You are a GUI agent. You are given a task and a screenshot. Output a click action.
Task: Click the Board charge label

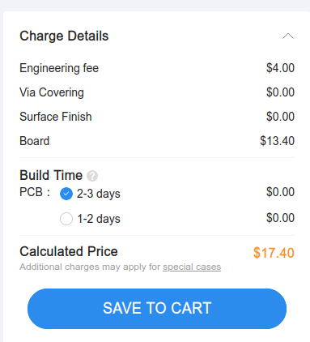[x=35, y=141]
